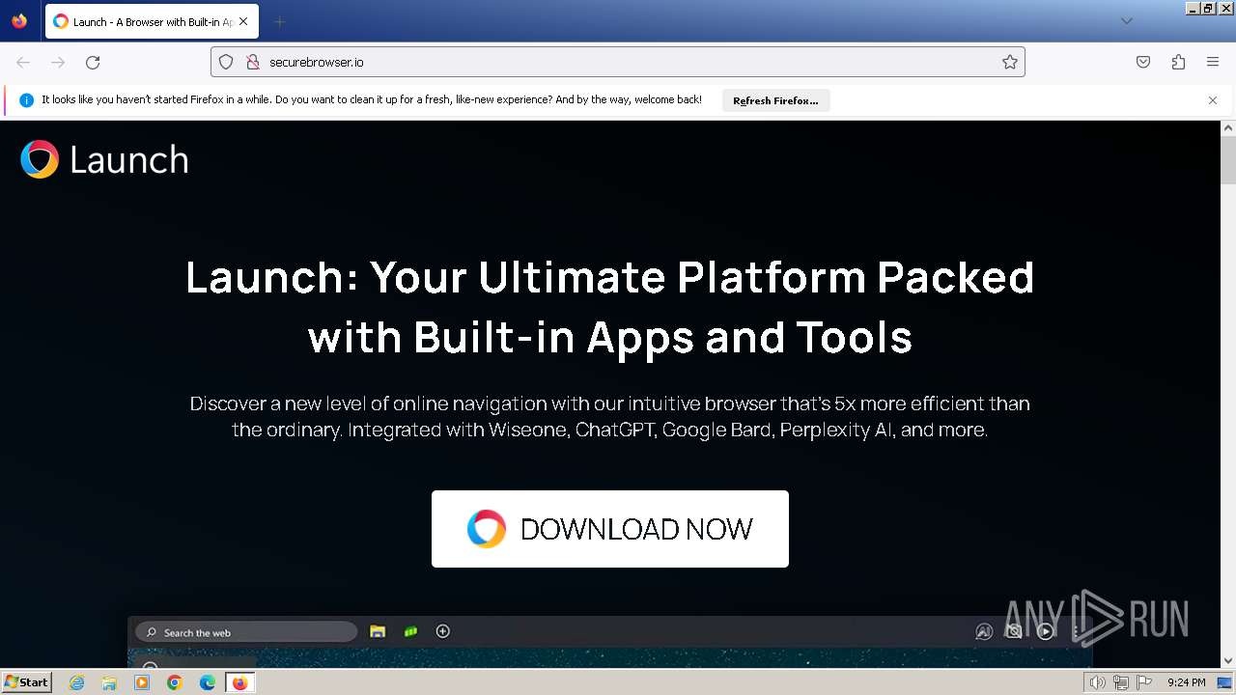Launch Microsoft Edge from taskbar
The height and width of the screenshot is (695, 1236).
(208, 682)
